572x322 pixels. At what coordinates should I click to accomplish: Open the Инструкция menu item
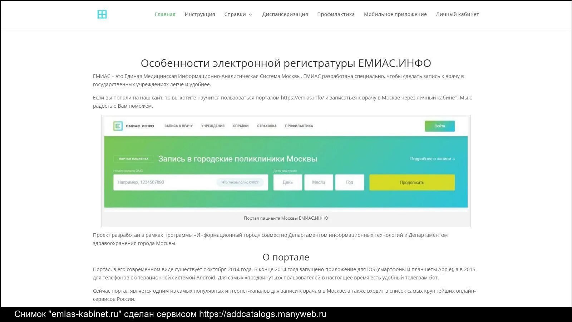(x=200, y=14)
